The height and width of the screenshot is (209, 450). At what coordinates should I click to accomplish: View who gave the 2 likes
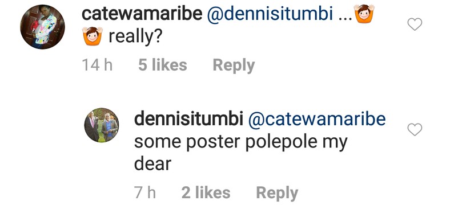pos(206,192)
